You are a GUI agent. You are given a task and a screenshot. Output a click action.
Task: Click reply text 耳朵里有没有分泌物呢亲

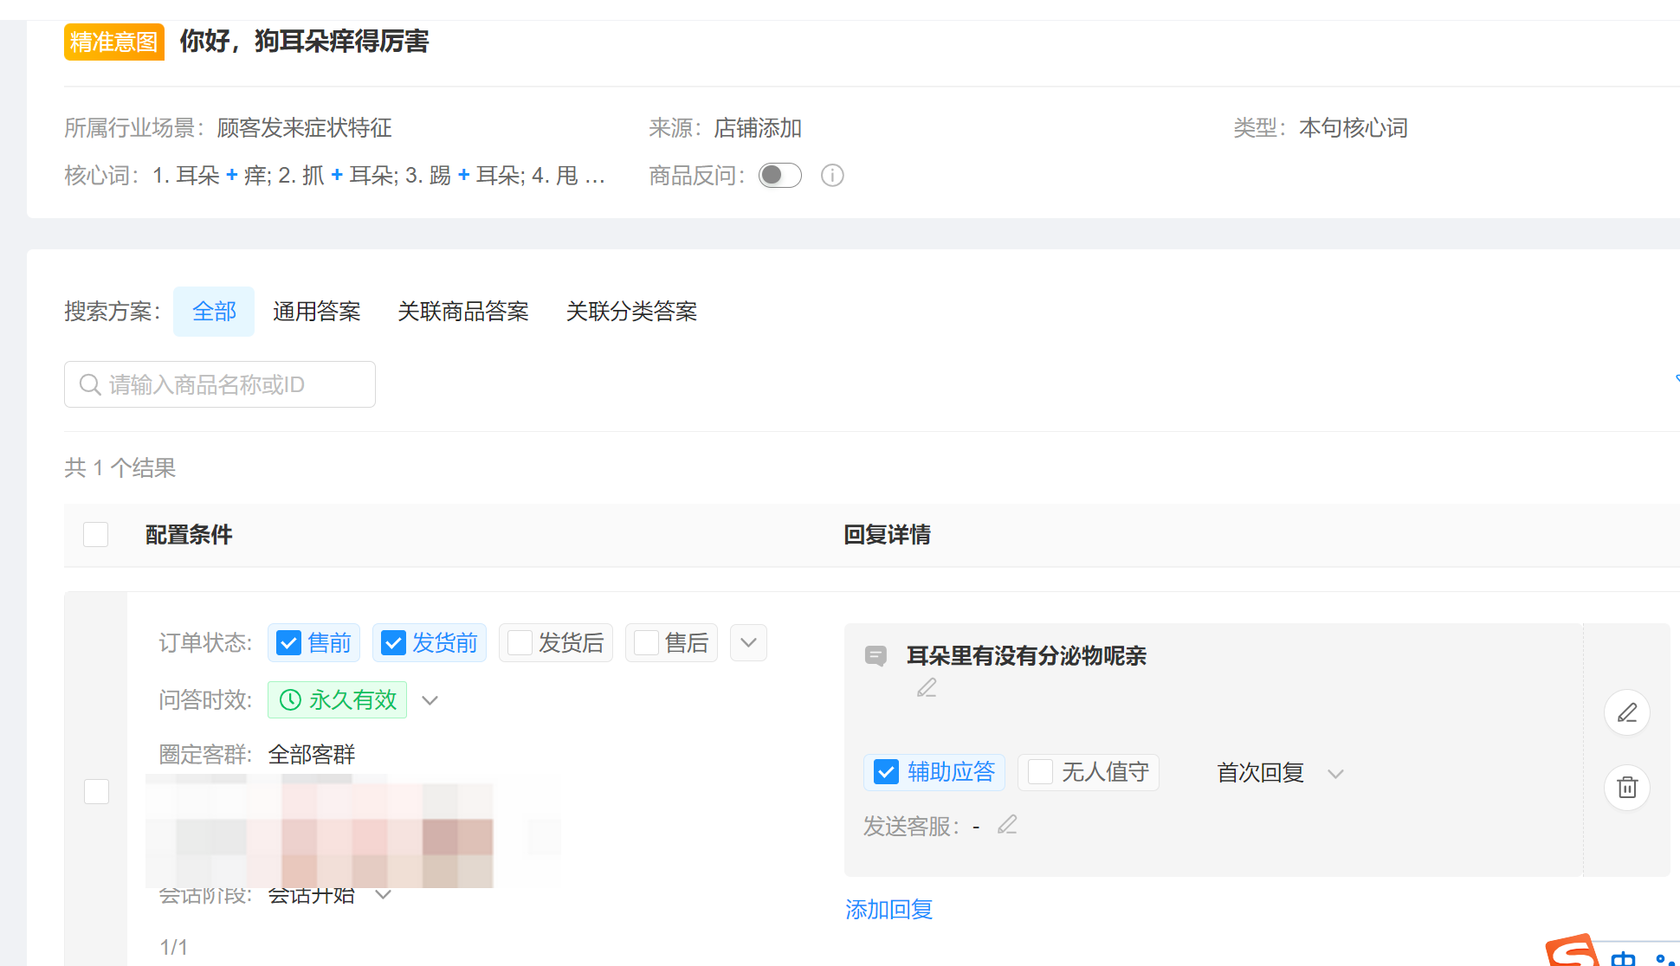pyautogui.click(x=1026, y=656)
